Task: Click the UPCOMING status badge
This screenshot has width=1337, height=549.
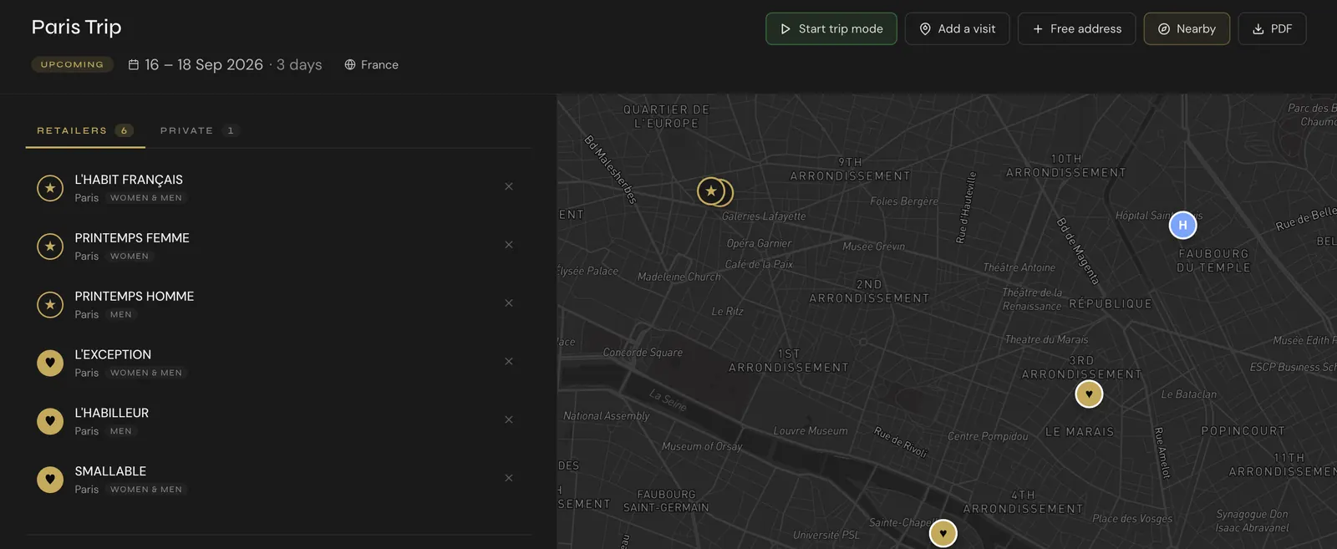Action: pos(73,64)
